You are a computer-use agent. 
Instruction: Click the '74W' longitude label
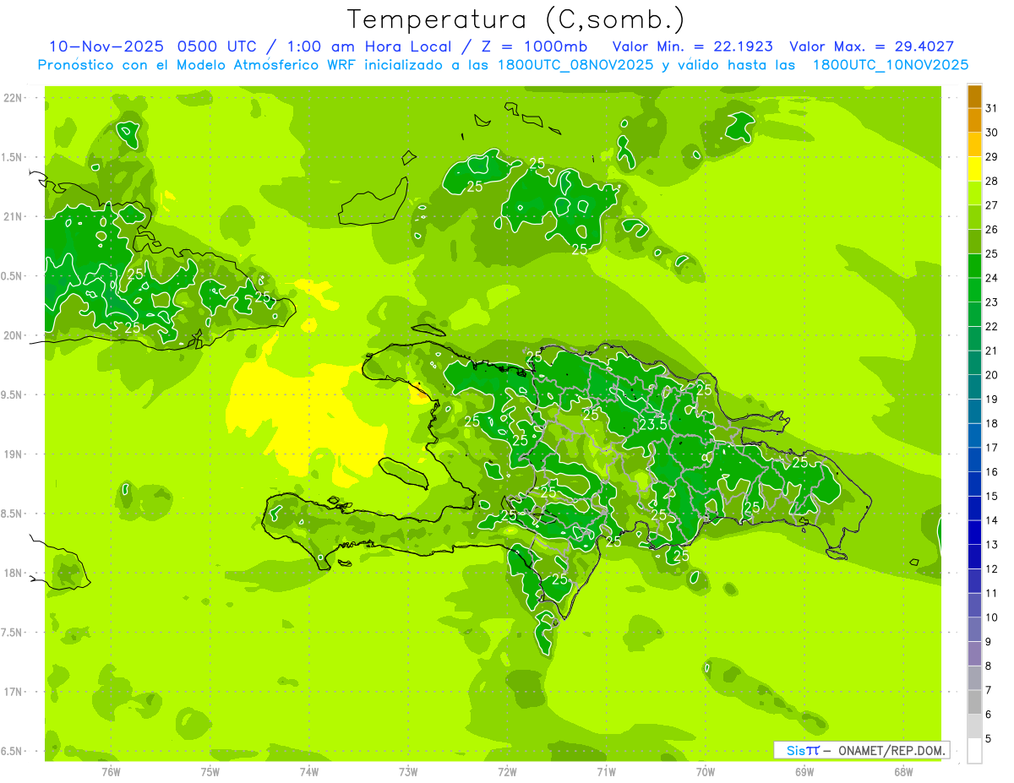tap(308, 771)
